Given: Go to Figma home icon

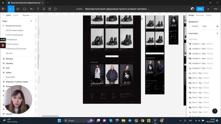Looking at the screenshot, I should point(3,3).
